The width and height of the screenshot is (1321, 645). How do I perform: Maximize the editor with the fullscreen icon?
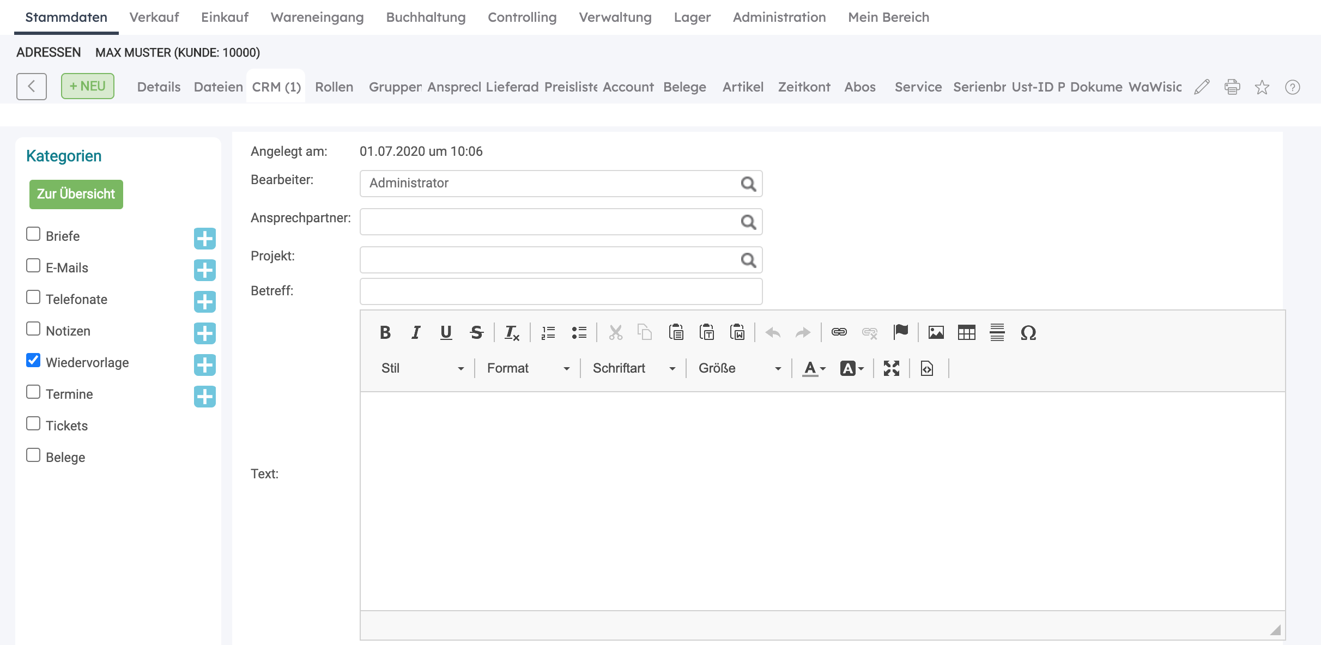click(892, 368)
